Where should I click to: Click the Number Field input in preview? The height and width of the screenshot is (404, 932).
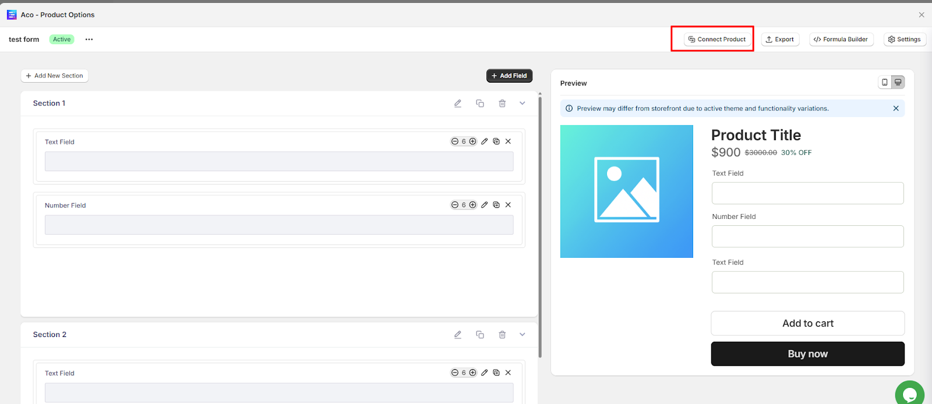[807, 236]
